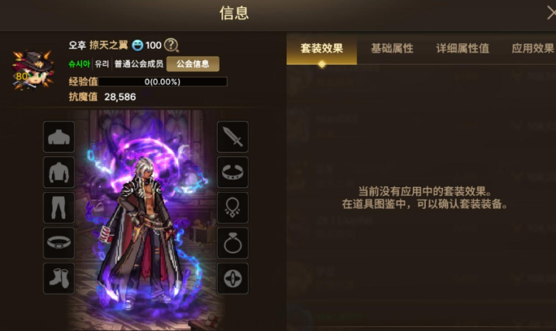The image size is (556, 331).
Task: Select the shoulder armor equipment slot
Action: pos(59,137)
